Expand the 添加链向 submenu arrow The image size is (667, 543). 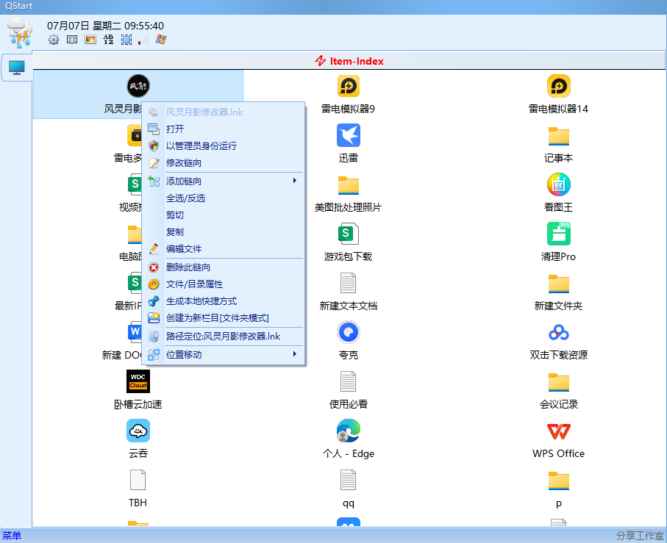click(294, 181)
